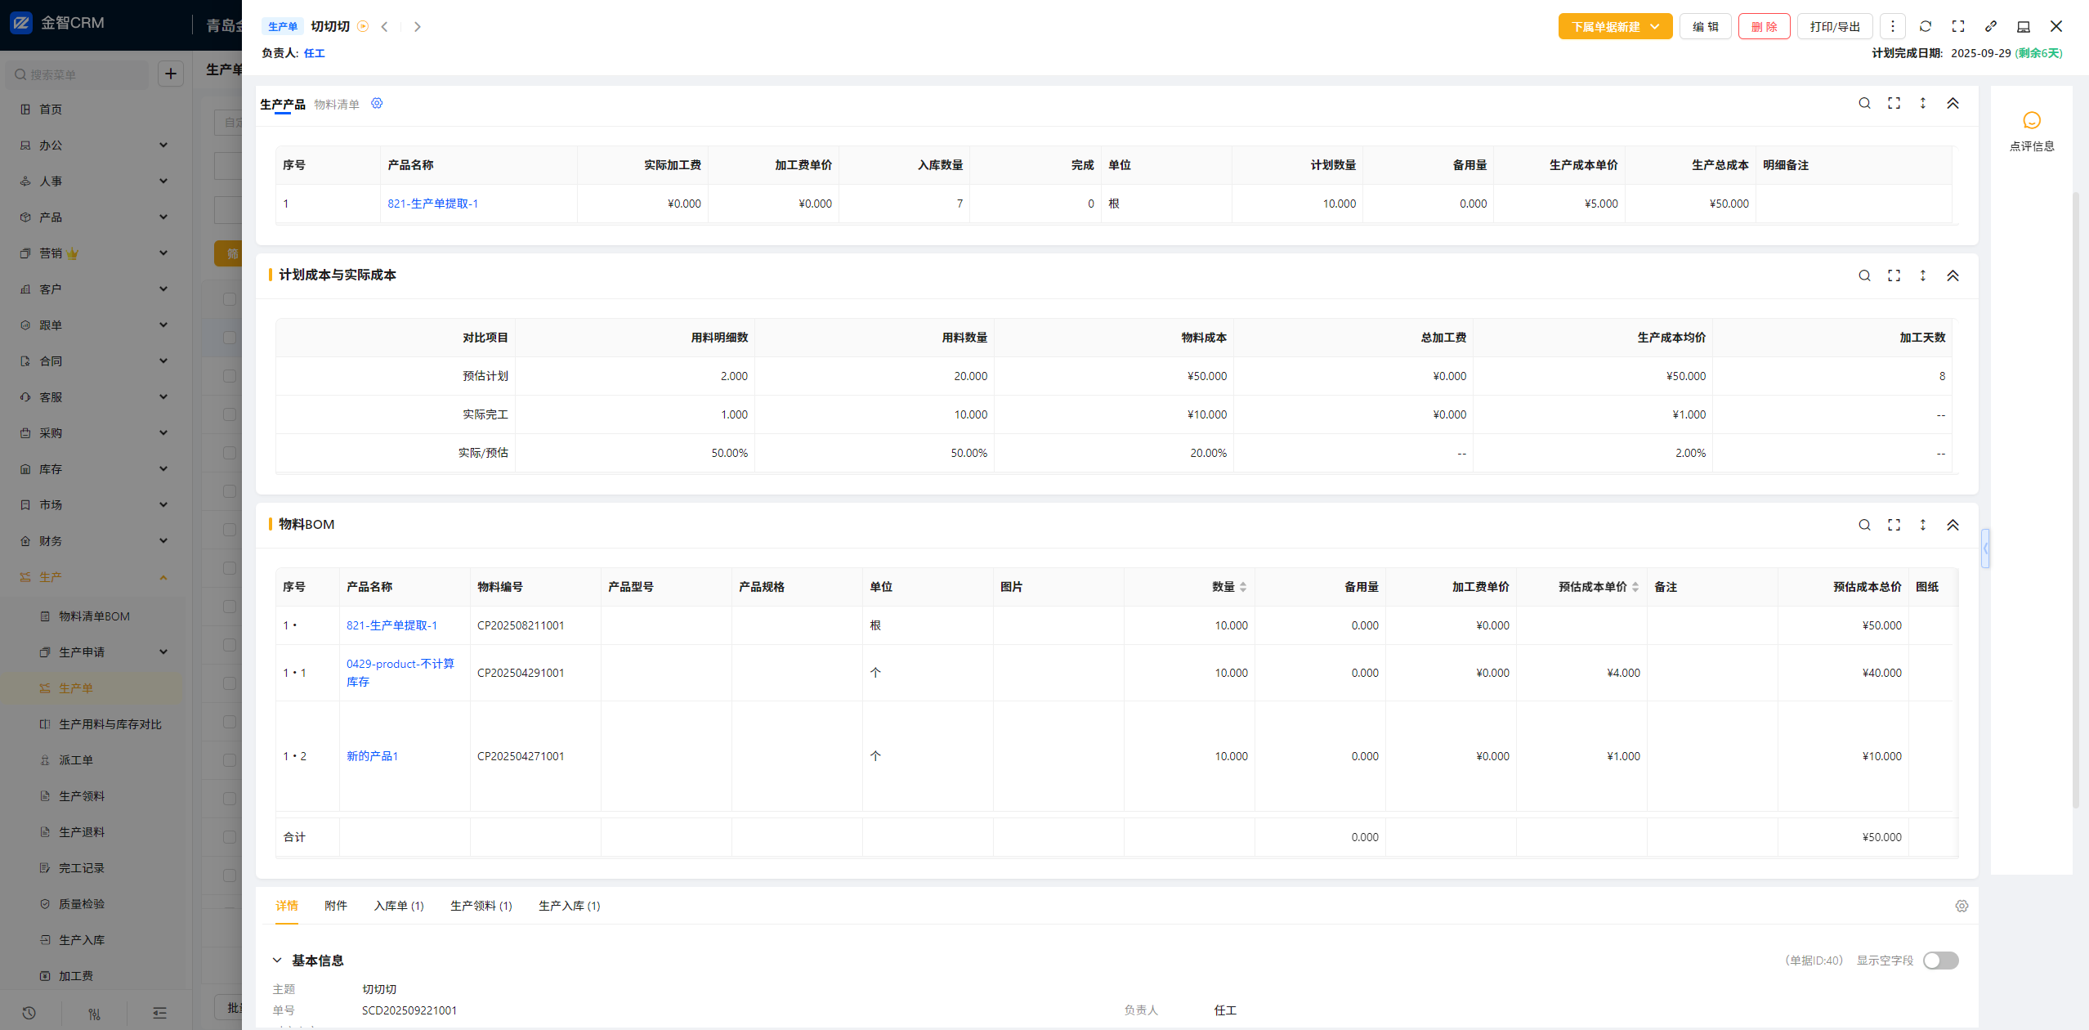Click the 打印/导出 button
The height and width of the screenshot is (1030, 2089).
click(x=1834, y=26)
